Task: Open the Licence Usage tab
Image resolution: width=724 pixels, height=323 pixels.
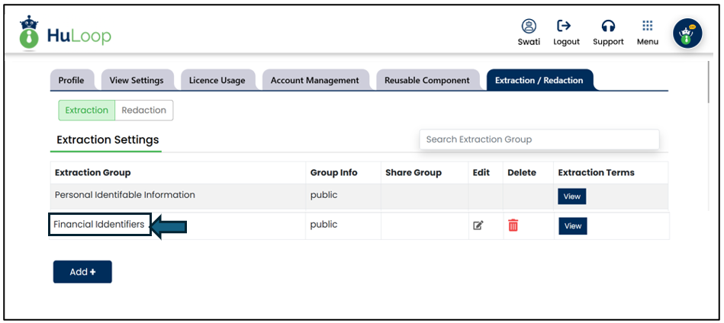Action: (x=217, y=81)
